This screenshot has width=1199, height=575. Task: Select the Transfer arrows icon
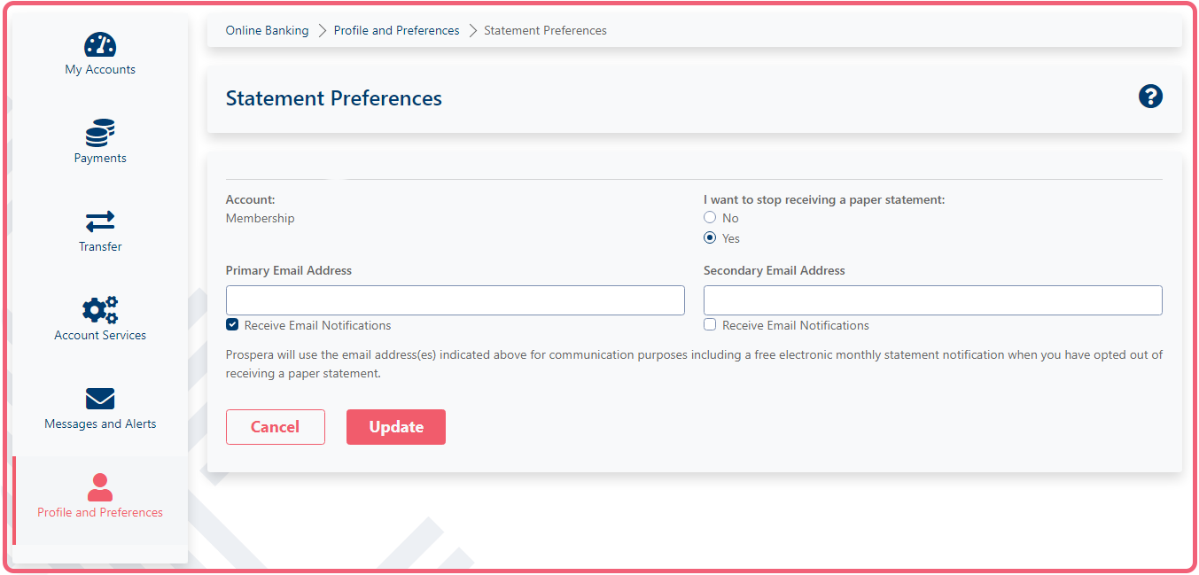pyautogui.click(x=100, y=221)
